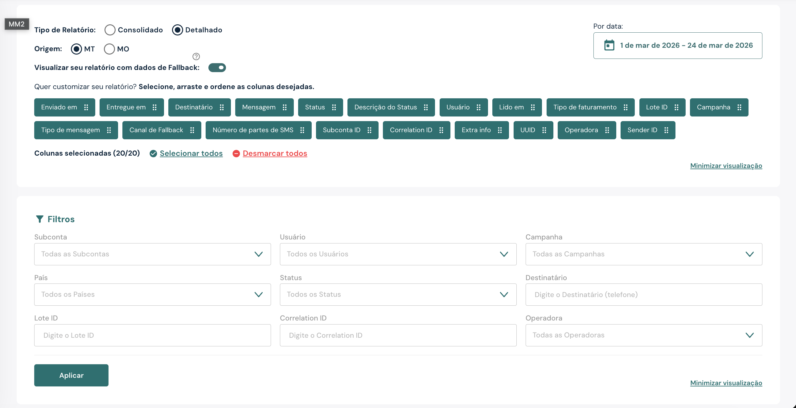Image resolution: width=796 pixels, height=408 pixels.
Task: Click the help question-mark icon near Fallback
Action: (196, 56)
